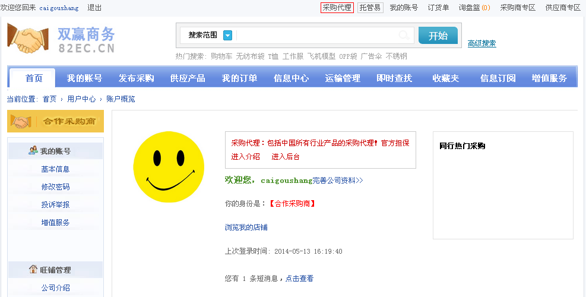Select hot search term 无纺布袋

[x=250, y=56]
